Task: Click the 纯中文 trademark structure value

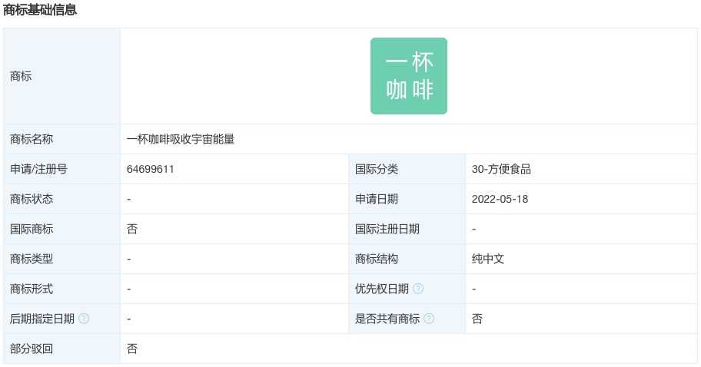Action: (x=488, y=259)
